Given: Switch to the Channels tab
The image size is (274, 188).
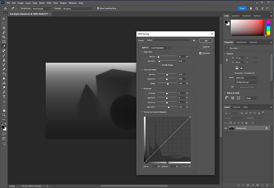Looking at the screenshot, I should click(x=236, y=107).
